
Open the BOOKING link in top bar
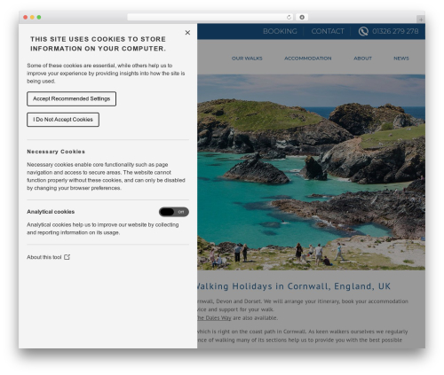[x=280, y=31]
